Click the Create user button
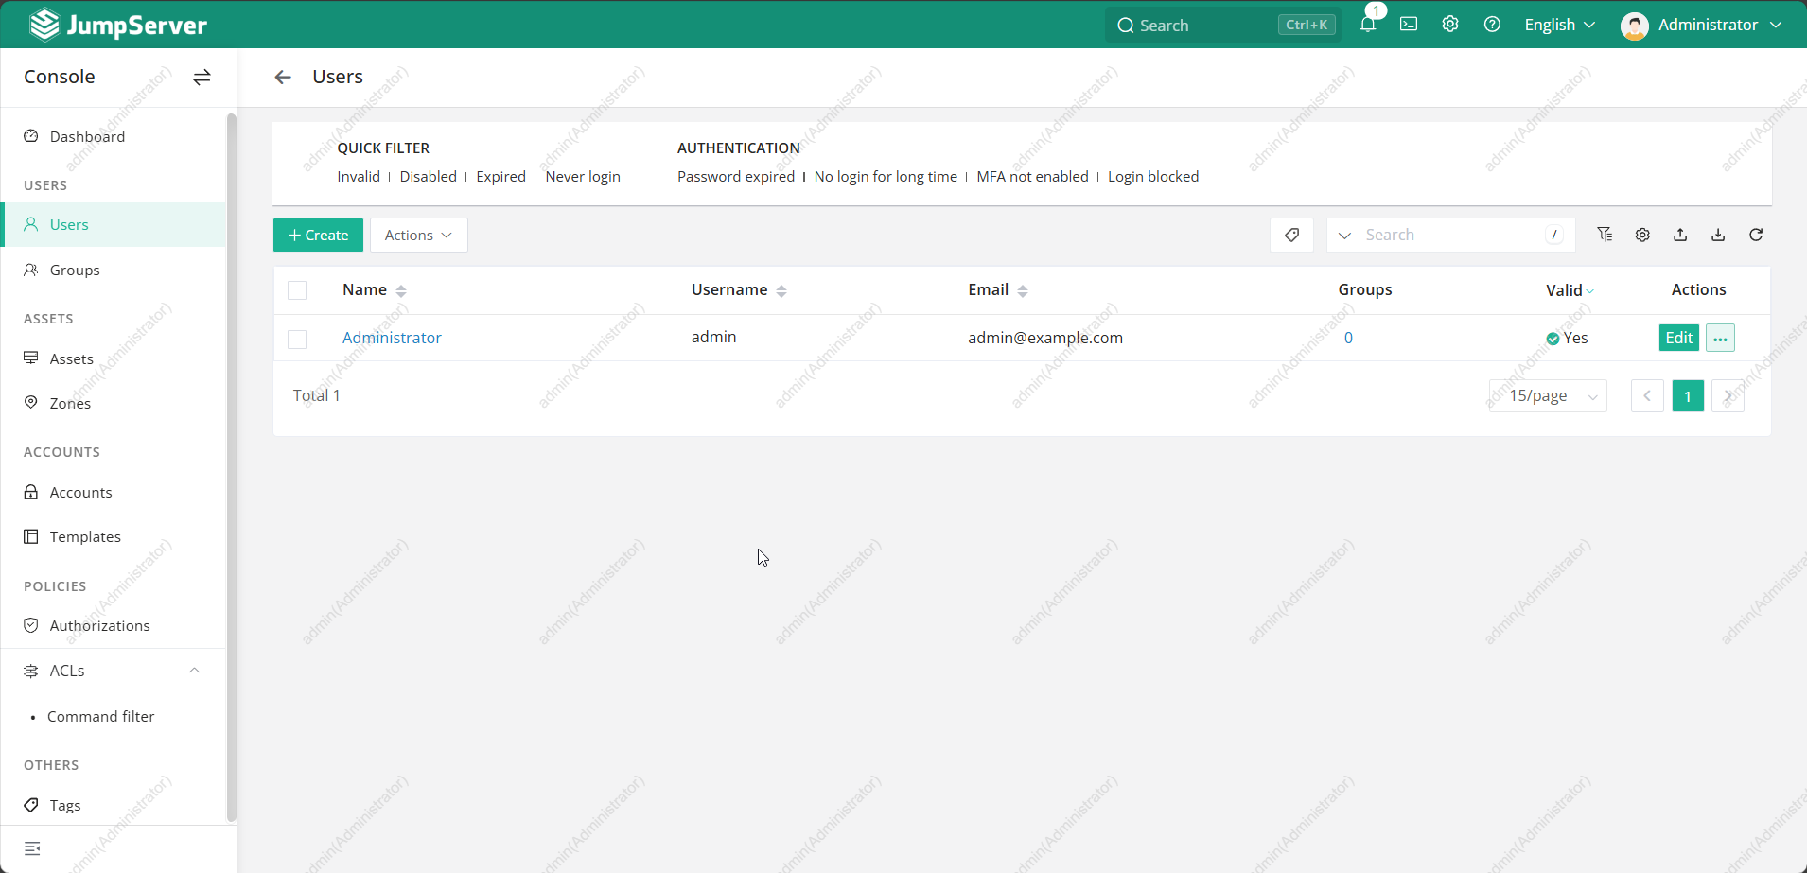1807x873 pixels. [x=318, y=236]
